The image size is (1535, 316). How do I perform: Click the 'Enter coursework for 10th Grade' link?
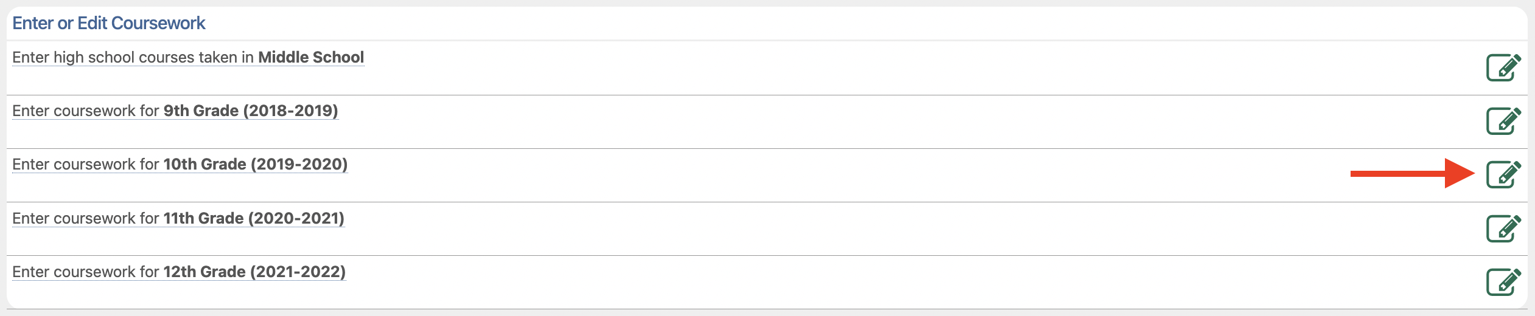[x=180, y=165]
